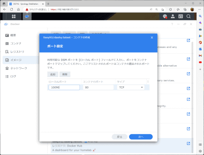The image size is (204, 155).
Task: Open external link icon beside 'sary services' row
Action: tap(188, 74)
